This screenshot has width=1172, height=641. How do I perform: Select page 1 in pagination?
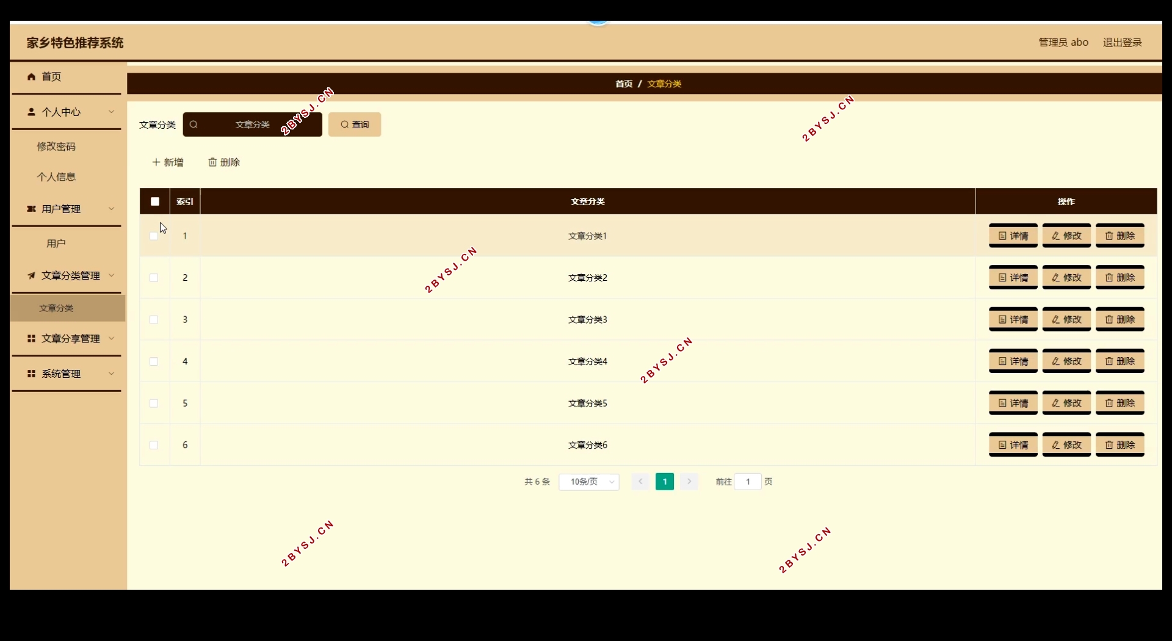coord(665,482)
